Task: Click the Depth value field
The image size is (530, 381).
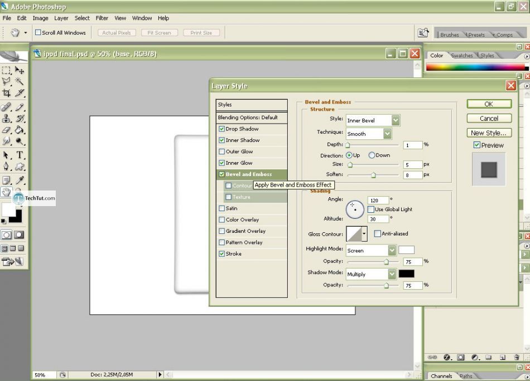Action: click(x=413, y=145)
